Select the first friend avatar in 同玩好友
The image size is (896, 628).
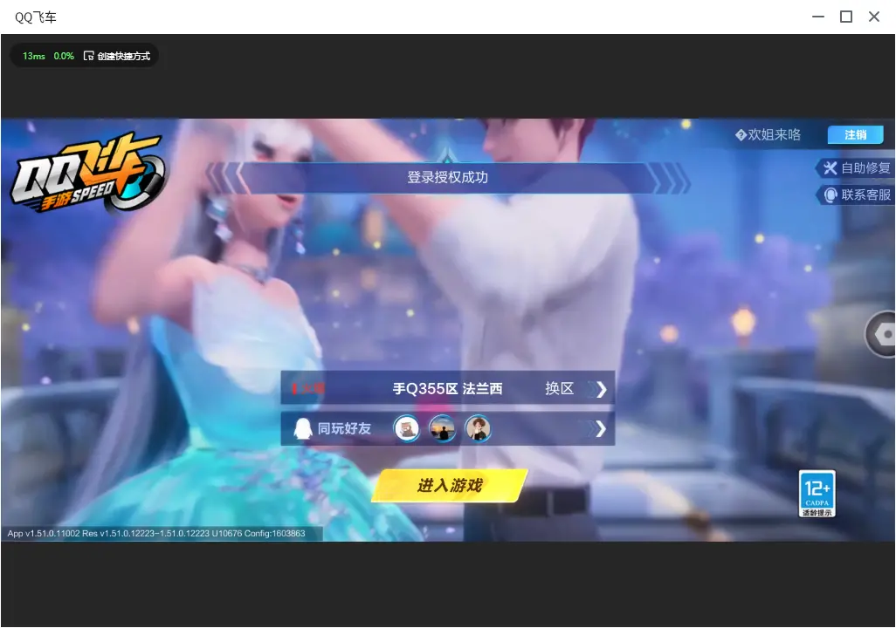point(407,429)
